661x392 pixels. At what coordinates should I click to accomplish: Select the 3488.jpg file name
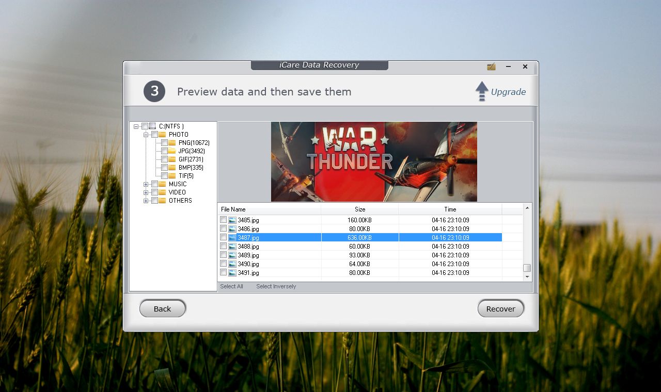click(248, 246)
